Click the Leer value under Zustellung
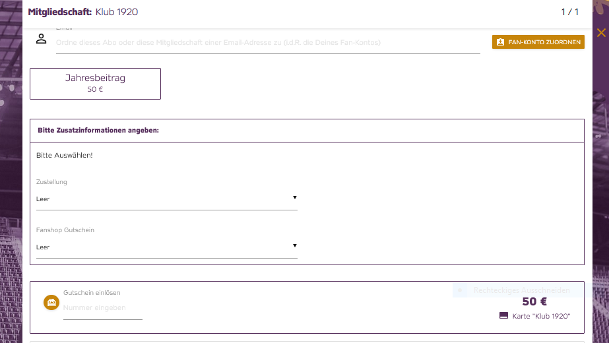 point(43,199)
